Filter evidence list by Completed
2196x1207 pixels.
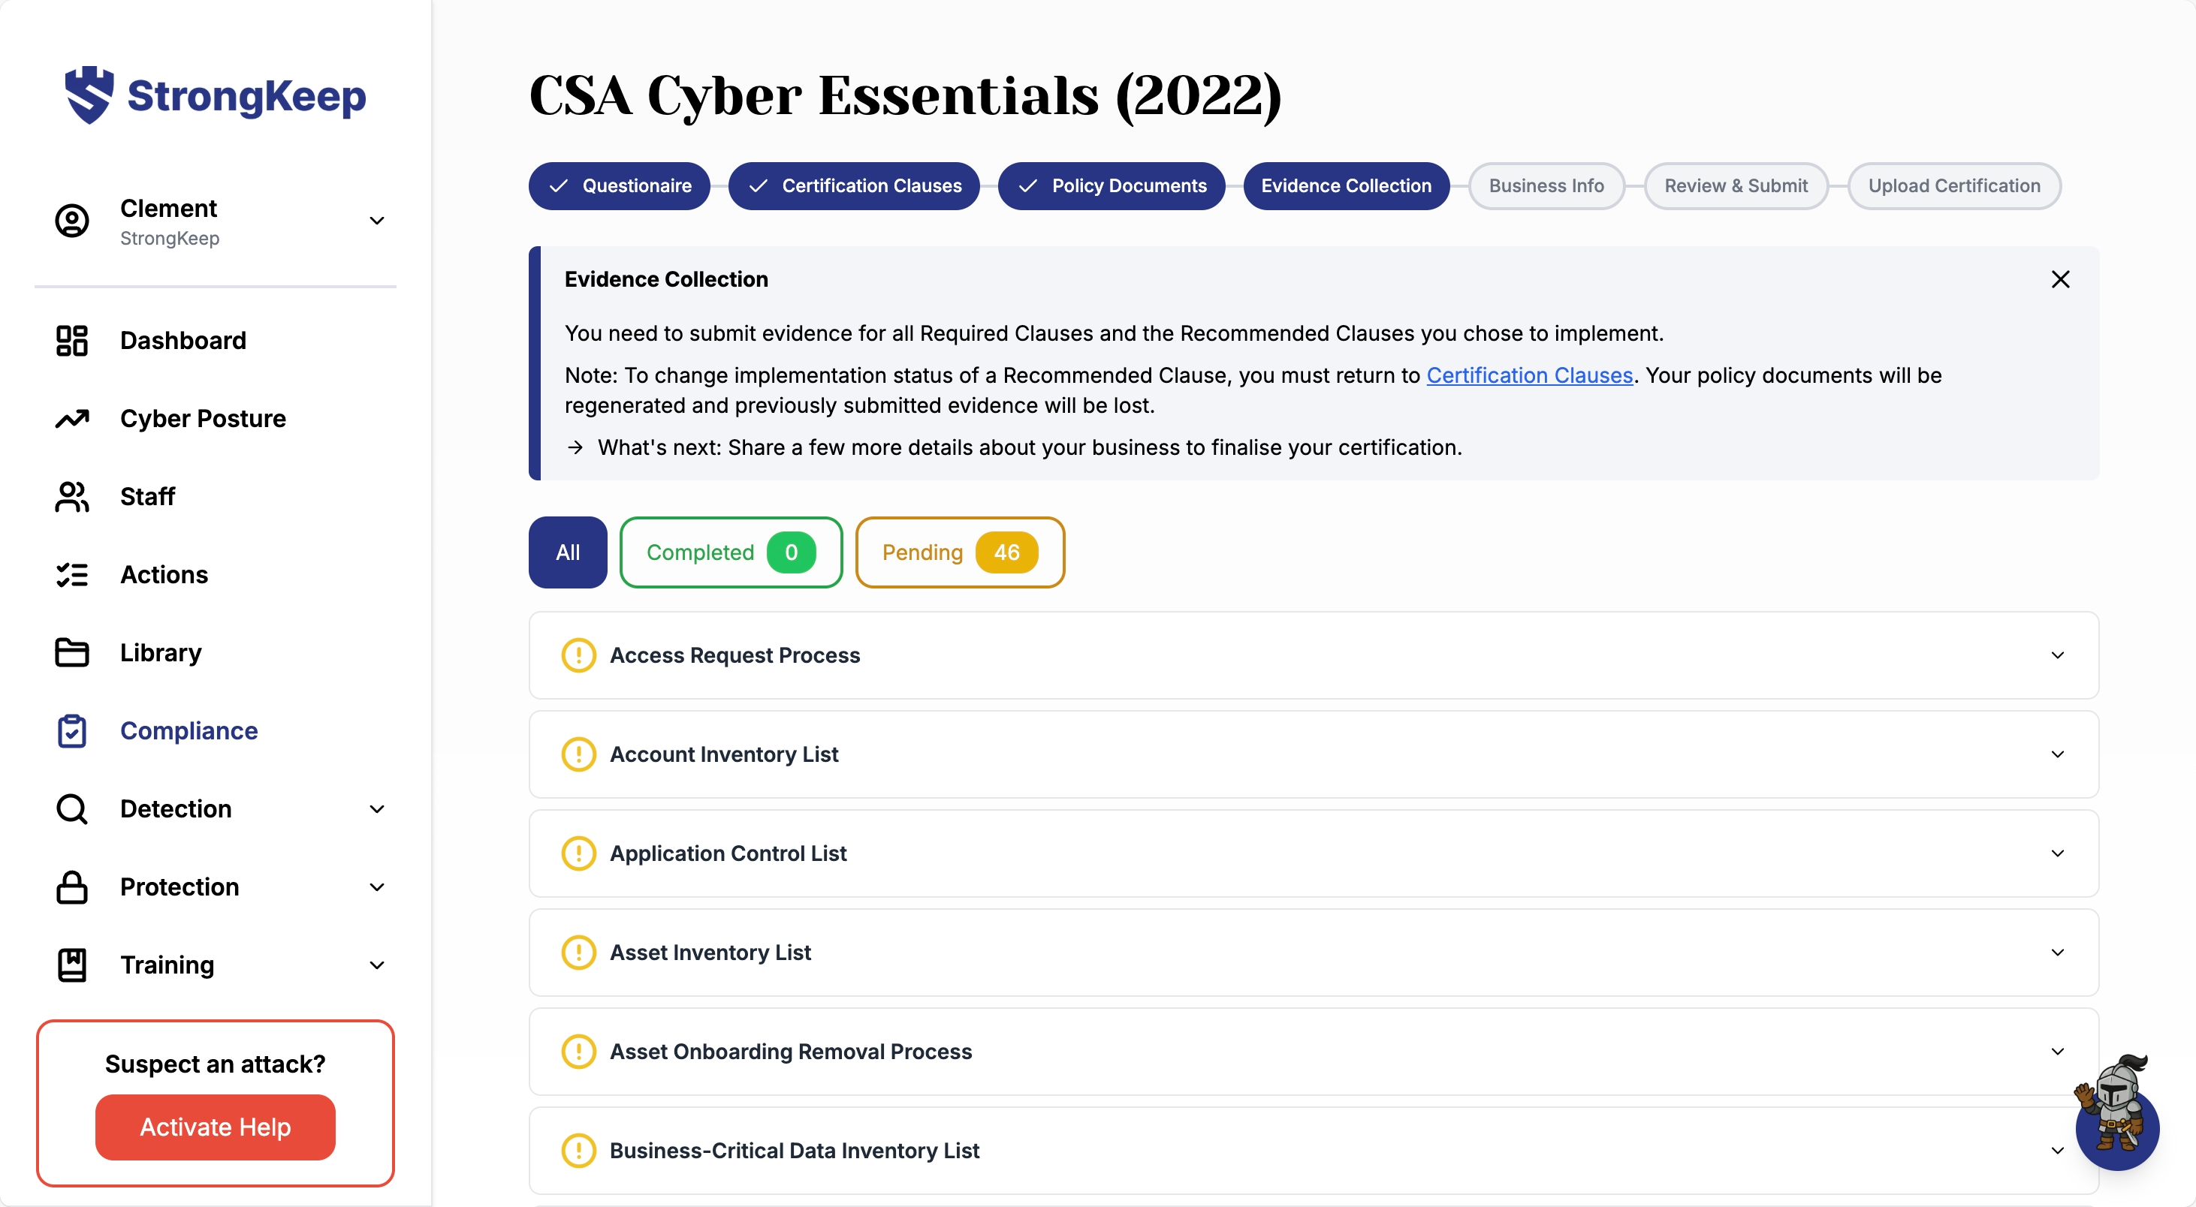pyautogui.click(x=731, y=552)
